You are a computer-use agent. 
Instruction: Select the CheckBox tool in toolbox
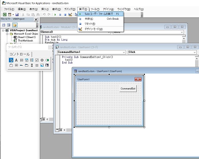(x=37, y=60)
